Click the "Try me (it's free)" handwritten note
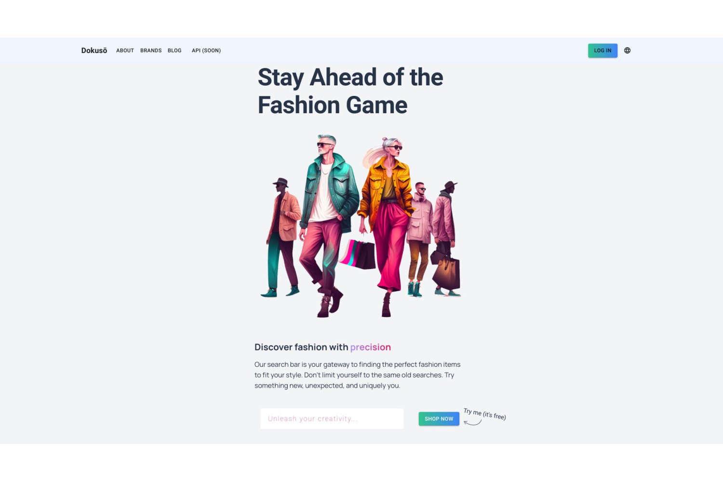 point(485,414)
